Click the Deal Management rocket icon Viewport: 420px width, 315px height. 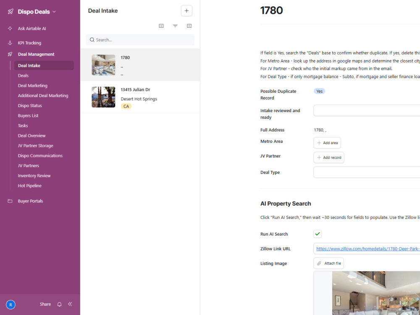[x=10, y=54]
